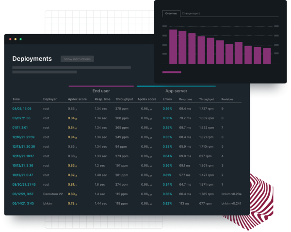This screenshot has width=291, height=232.
Task: Select the 12/16/21, 21:59 deployment
Action: coord(23,137)
